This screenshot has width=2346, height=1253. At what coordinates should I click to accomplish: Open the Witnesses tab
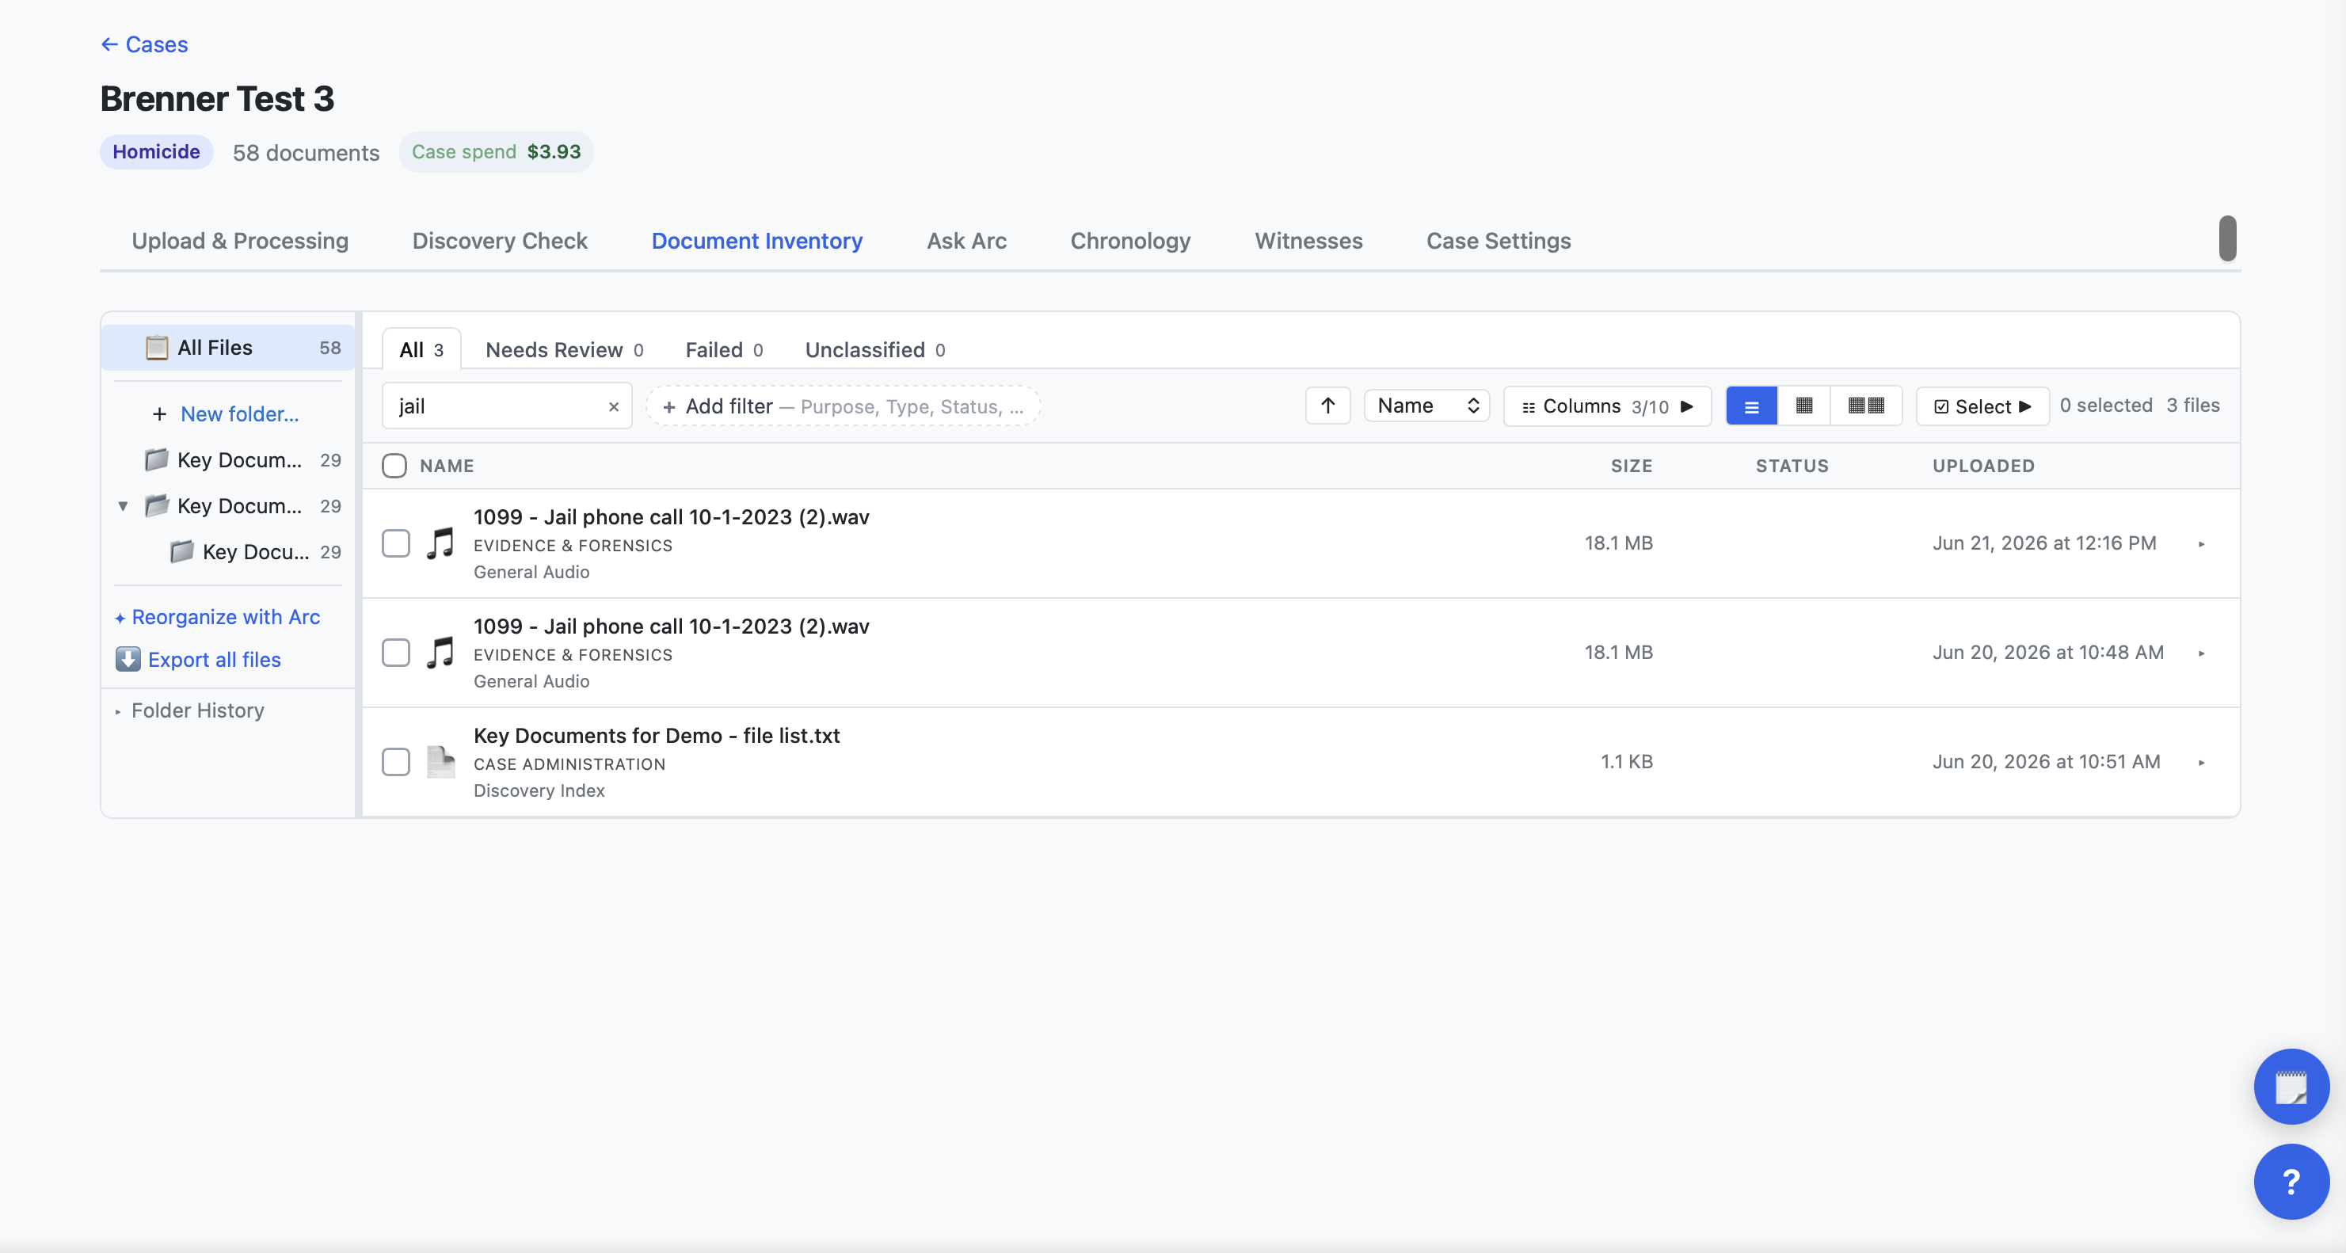pos(1308,241)
